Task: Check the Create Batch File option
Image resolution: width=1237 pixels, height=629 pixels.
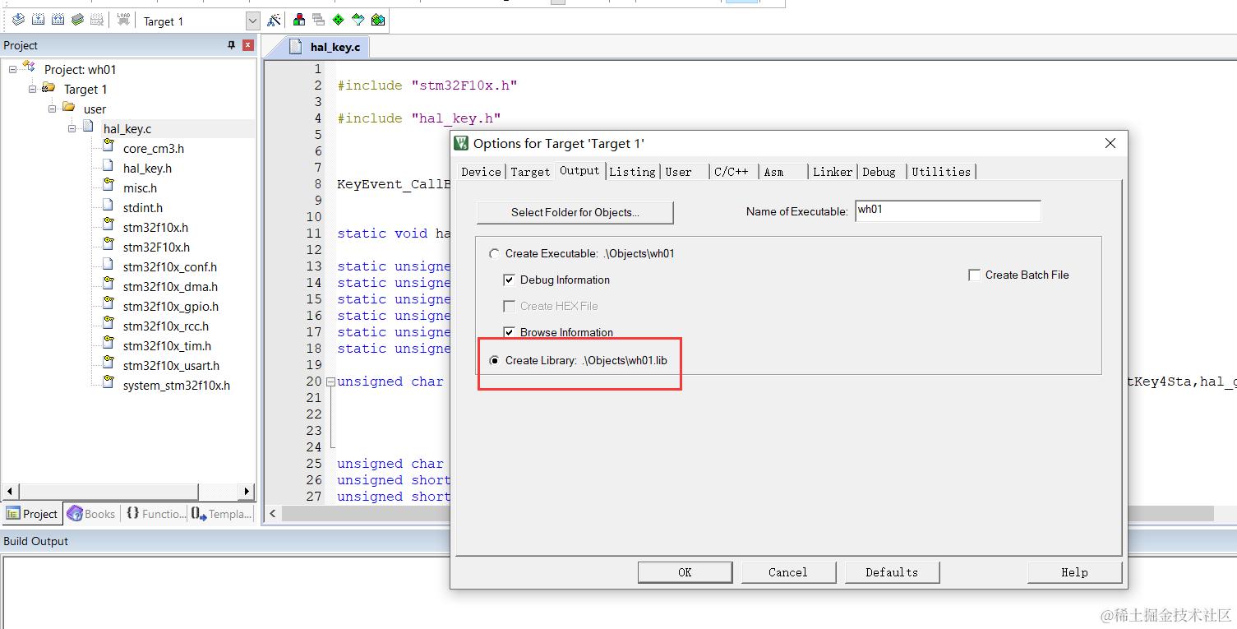Action: pos(975,275)
